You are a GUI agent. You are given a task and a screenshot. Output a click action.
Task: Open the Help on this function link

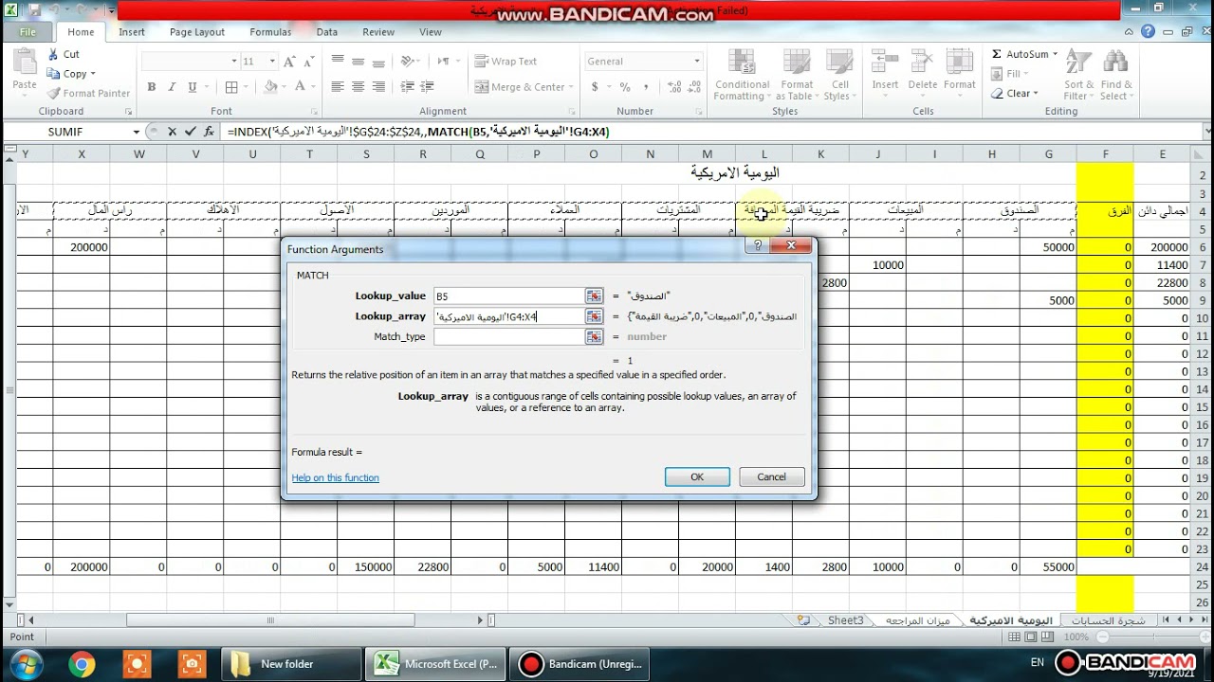click(x=335, y=478)
